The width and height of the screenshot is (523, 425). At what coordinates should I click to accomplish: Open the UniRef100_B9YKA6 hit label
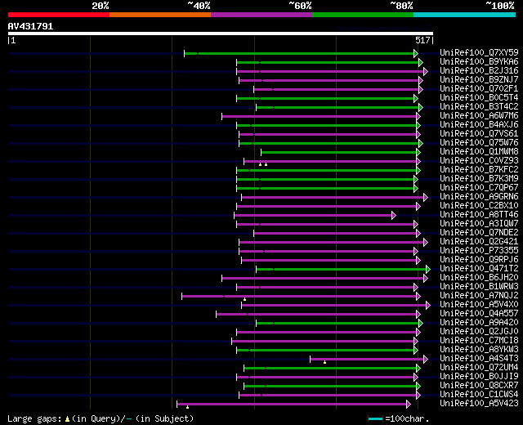pos(479,62)
